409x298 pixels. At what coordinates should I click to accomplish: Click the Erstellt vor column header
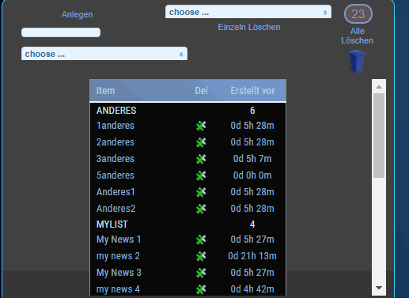tap(252, 91)
